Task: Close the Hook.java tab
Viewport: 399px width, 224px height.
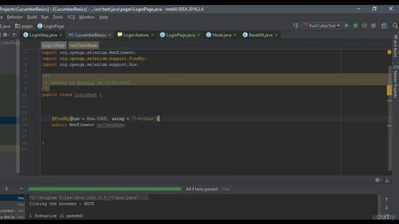Action: [x=235, y=35]
